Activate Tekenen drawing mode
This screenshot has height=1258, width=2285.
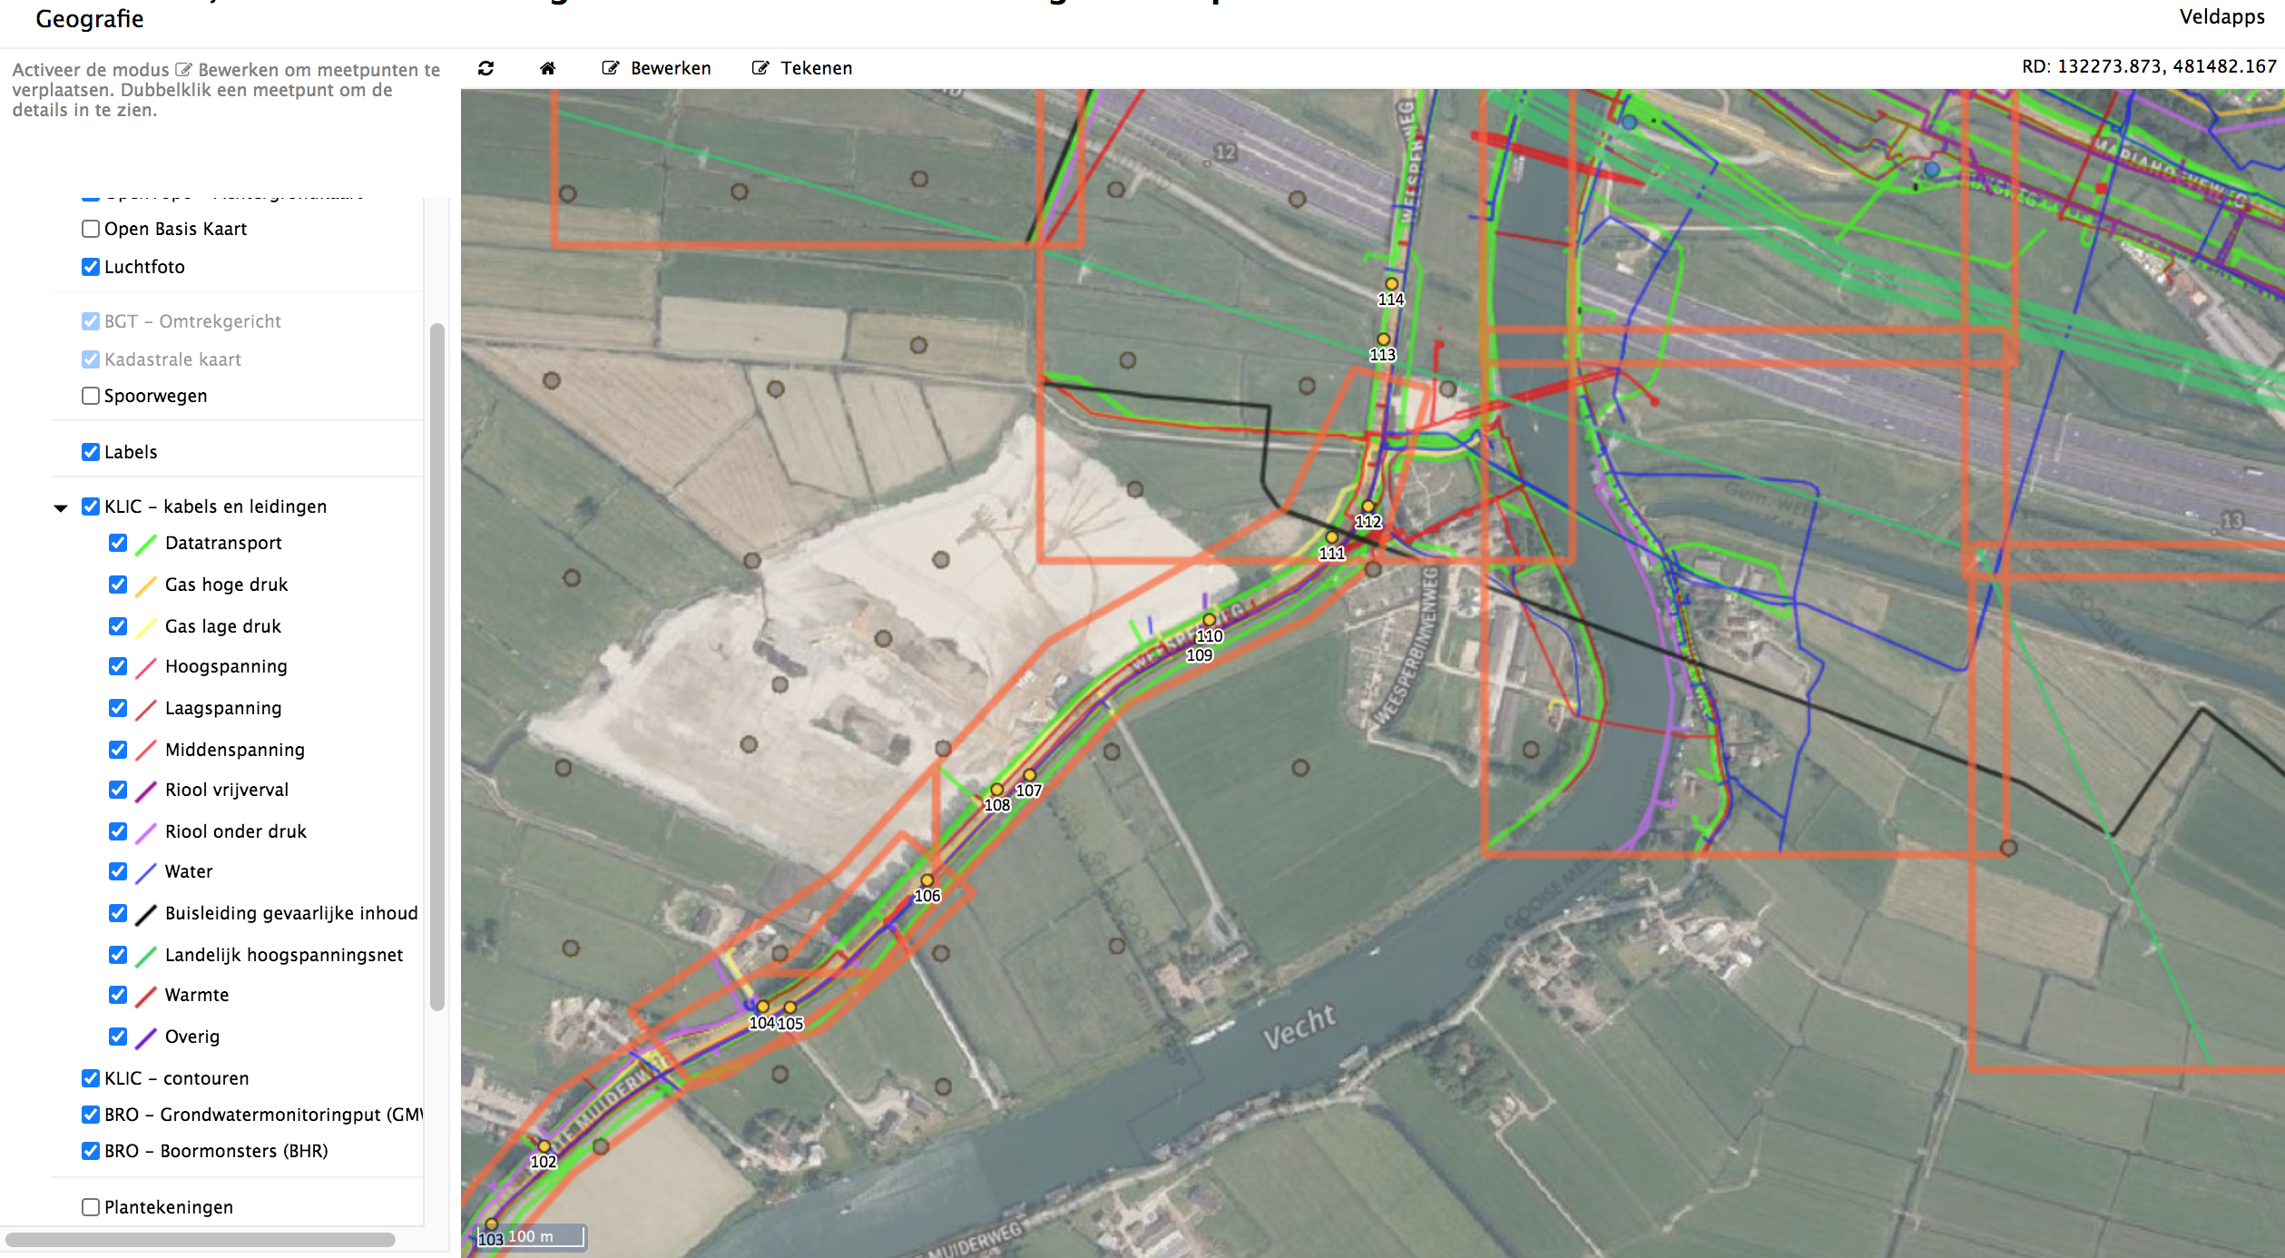[802, 68]
